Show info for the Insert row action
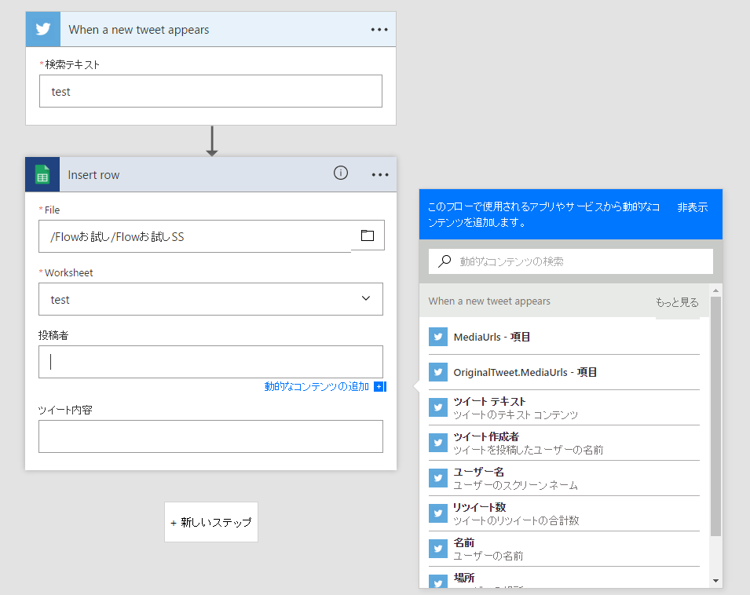 (x=341, y=173)
